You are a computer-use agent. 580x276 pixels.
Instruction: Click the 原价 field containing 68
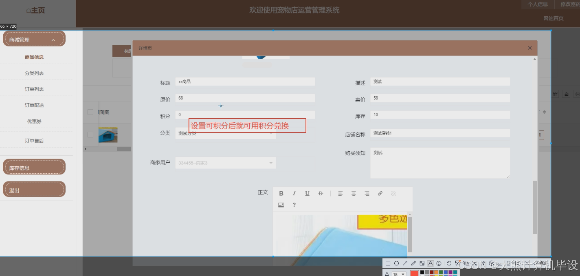[245, 98]
